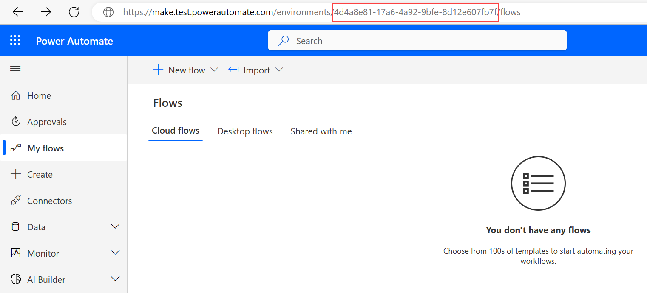Click the empty flows list illustration
647x293 pixels.
point(538,183)
